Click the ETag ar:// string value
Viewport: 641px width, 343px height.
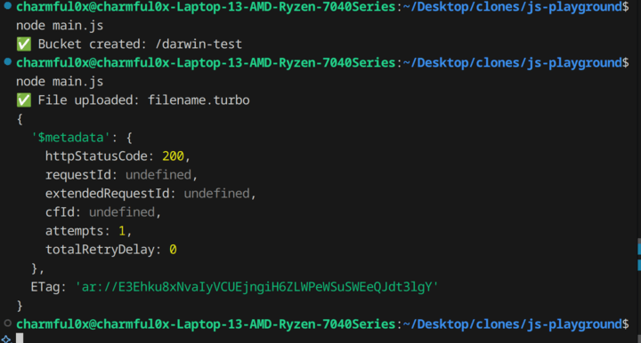click(256, 287)
